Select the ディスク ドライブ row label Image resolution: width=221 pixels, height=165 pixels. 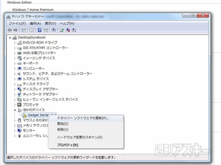click(36, 84)
